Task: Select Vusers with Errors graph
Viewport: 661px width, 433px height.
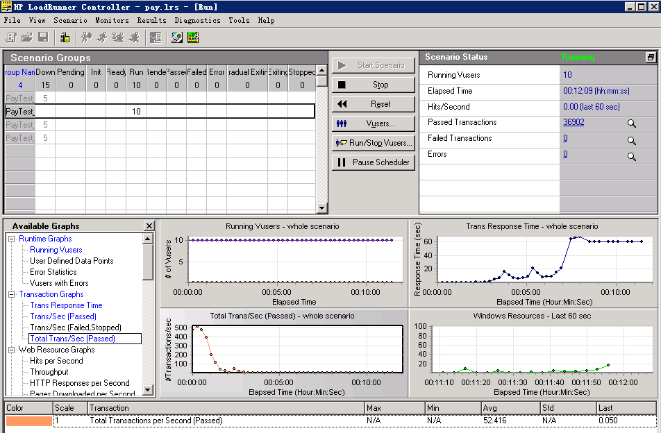Action: [x=59, y=283]
